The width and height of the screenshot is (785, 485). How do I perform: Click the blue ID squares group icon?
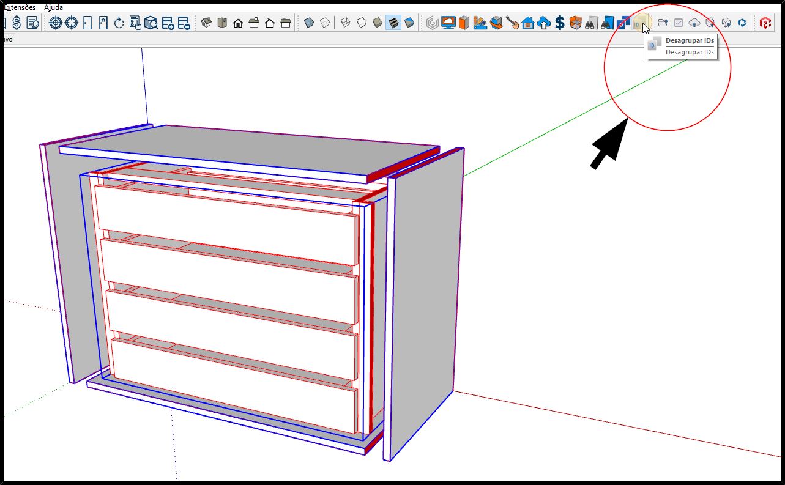coord(623,23)
